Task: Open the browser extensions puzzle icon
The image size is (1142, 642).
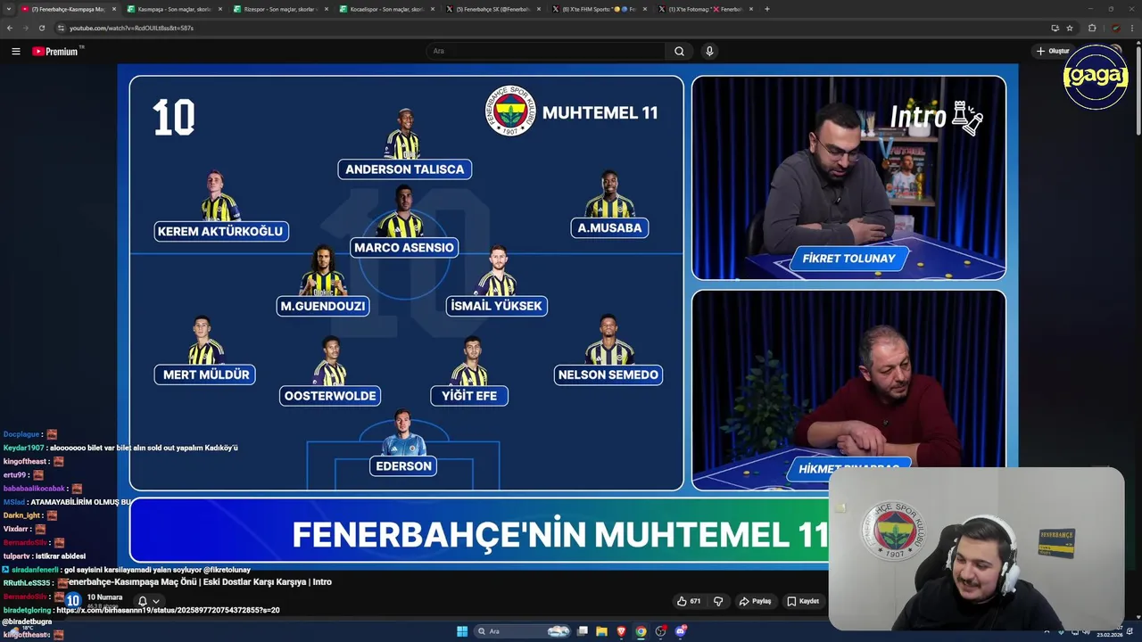Action: coord(1092,28)
